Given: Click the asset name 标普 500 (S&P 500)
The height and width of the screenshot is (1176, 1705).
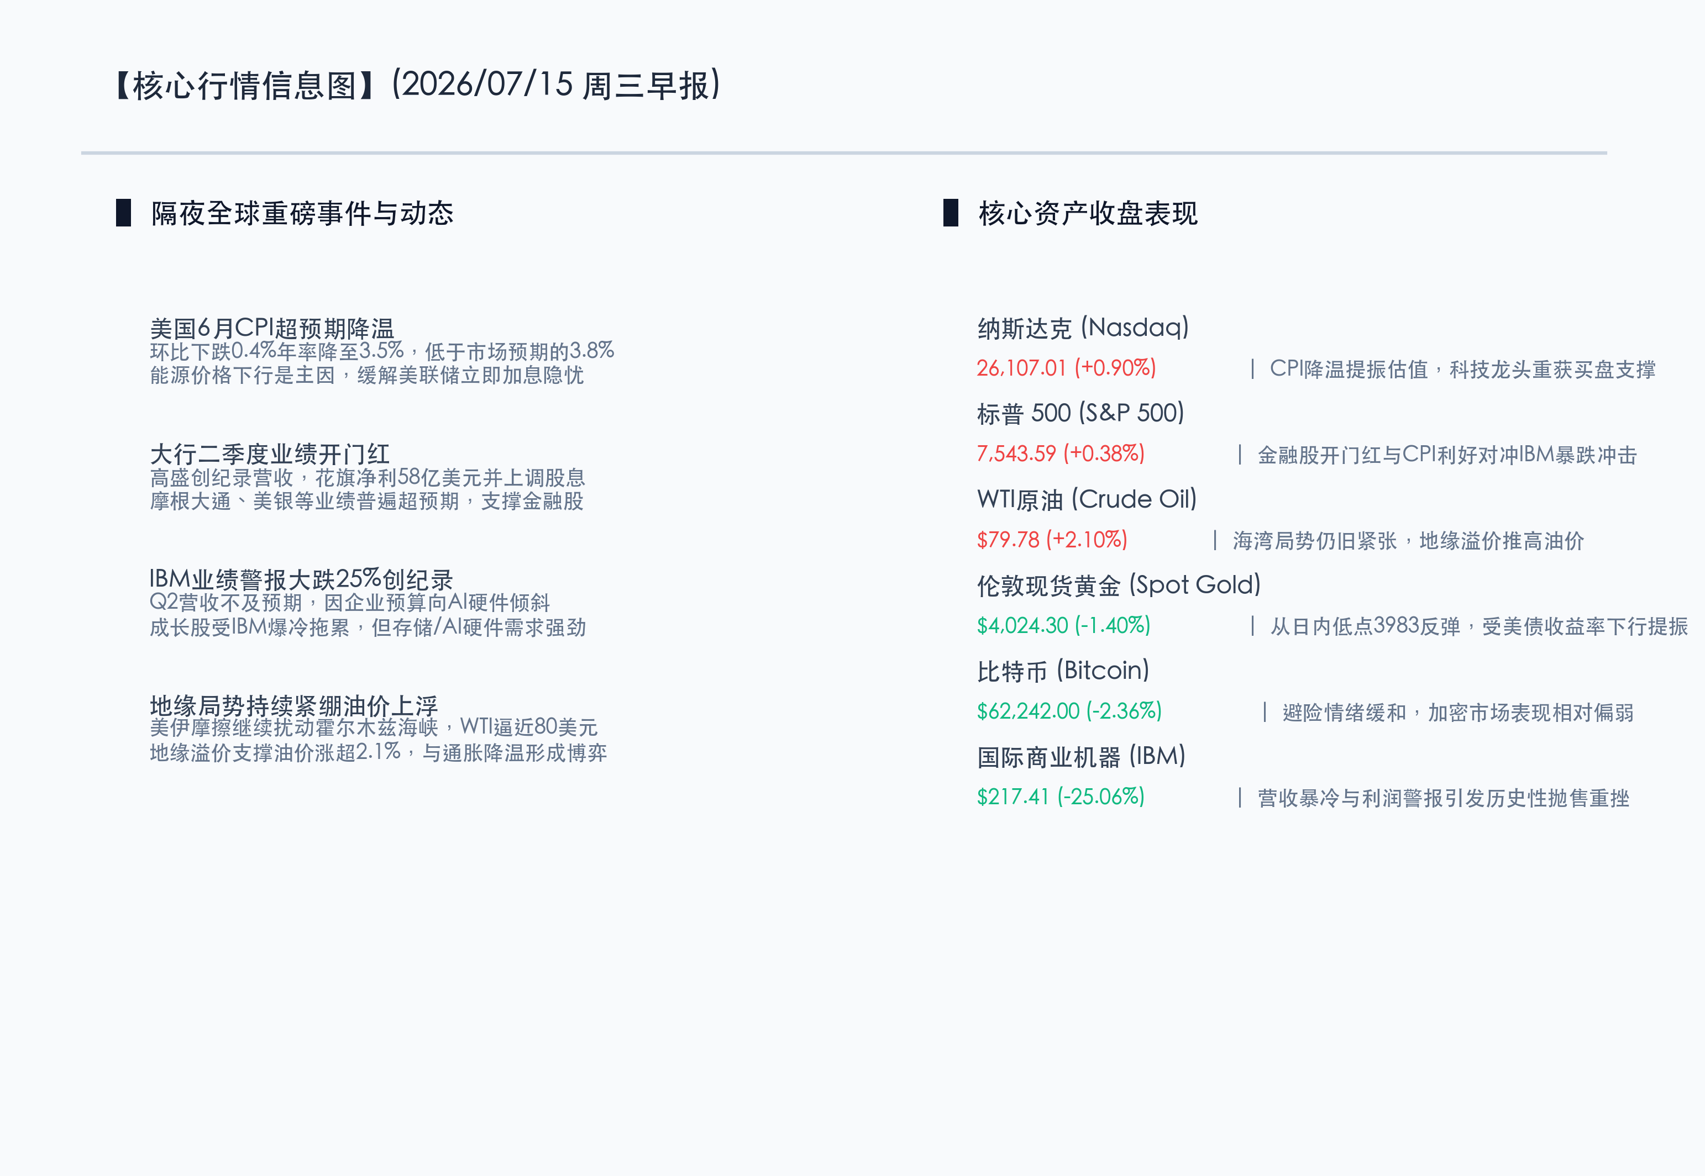Looking at the screenshot, I should coord(1080,413).
